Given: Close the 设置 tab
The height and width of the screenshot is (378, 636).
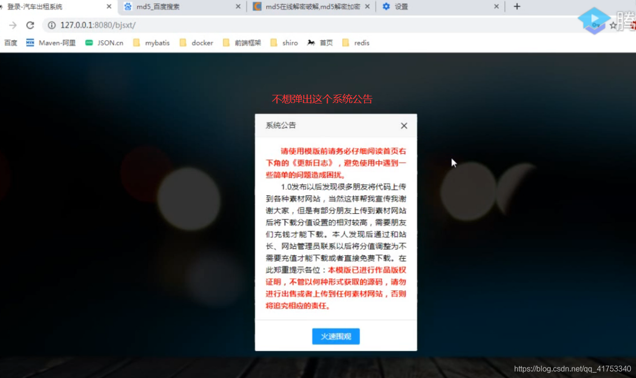Looking at the screenshot, I should 496,7.
